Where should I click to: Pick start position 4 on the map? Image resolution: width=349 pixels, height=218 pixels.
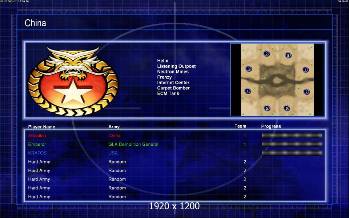point(248,91)
